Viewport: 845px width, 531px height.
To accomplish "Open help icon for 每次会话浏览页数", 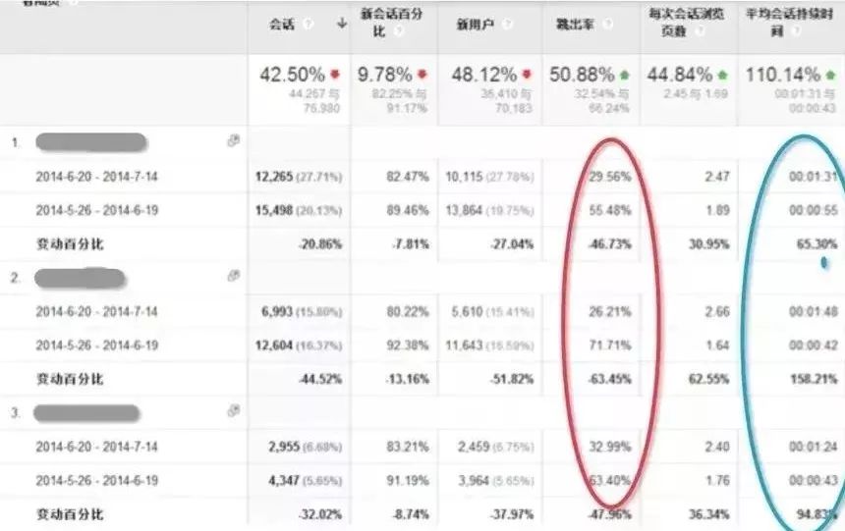I will [x=699, y=31].
